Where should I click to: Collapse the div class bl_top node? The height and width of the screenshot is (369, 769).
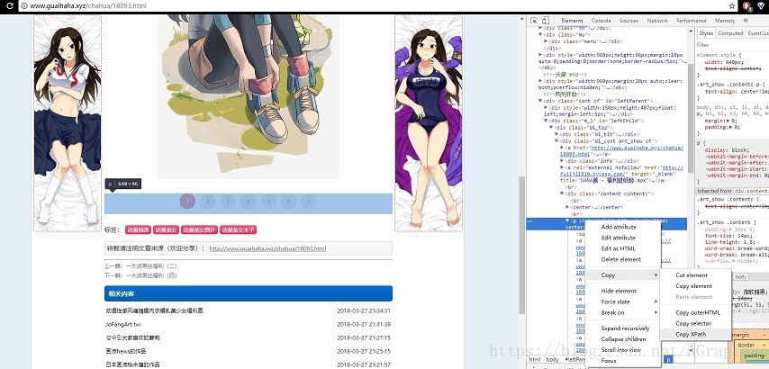pos(551,127)
